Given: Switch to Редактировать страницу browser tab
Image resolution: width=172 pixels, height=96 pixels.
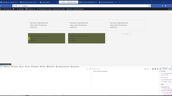Looking at the screenshot, I should click(9, 2).
